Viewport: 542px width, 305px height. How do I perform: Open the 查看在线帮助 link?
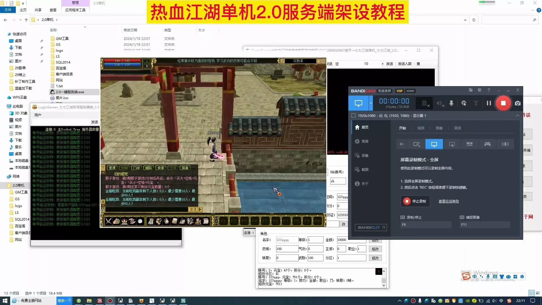(x=449, y=201)
